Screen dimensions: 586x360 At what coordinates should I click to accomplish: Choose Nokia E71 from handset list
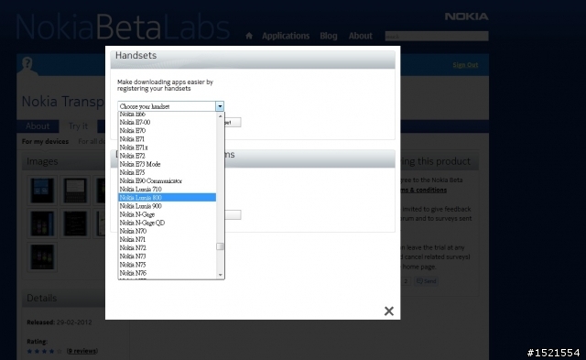tap(167, 139)
